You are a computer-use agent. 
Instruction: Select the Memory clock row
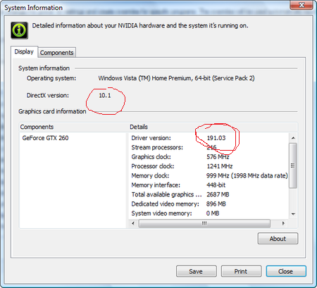209,175
